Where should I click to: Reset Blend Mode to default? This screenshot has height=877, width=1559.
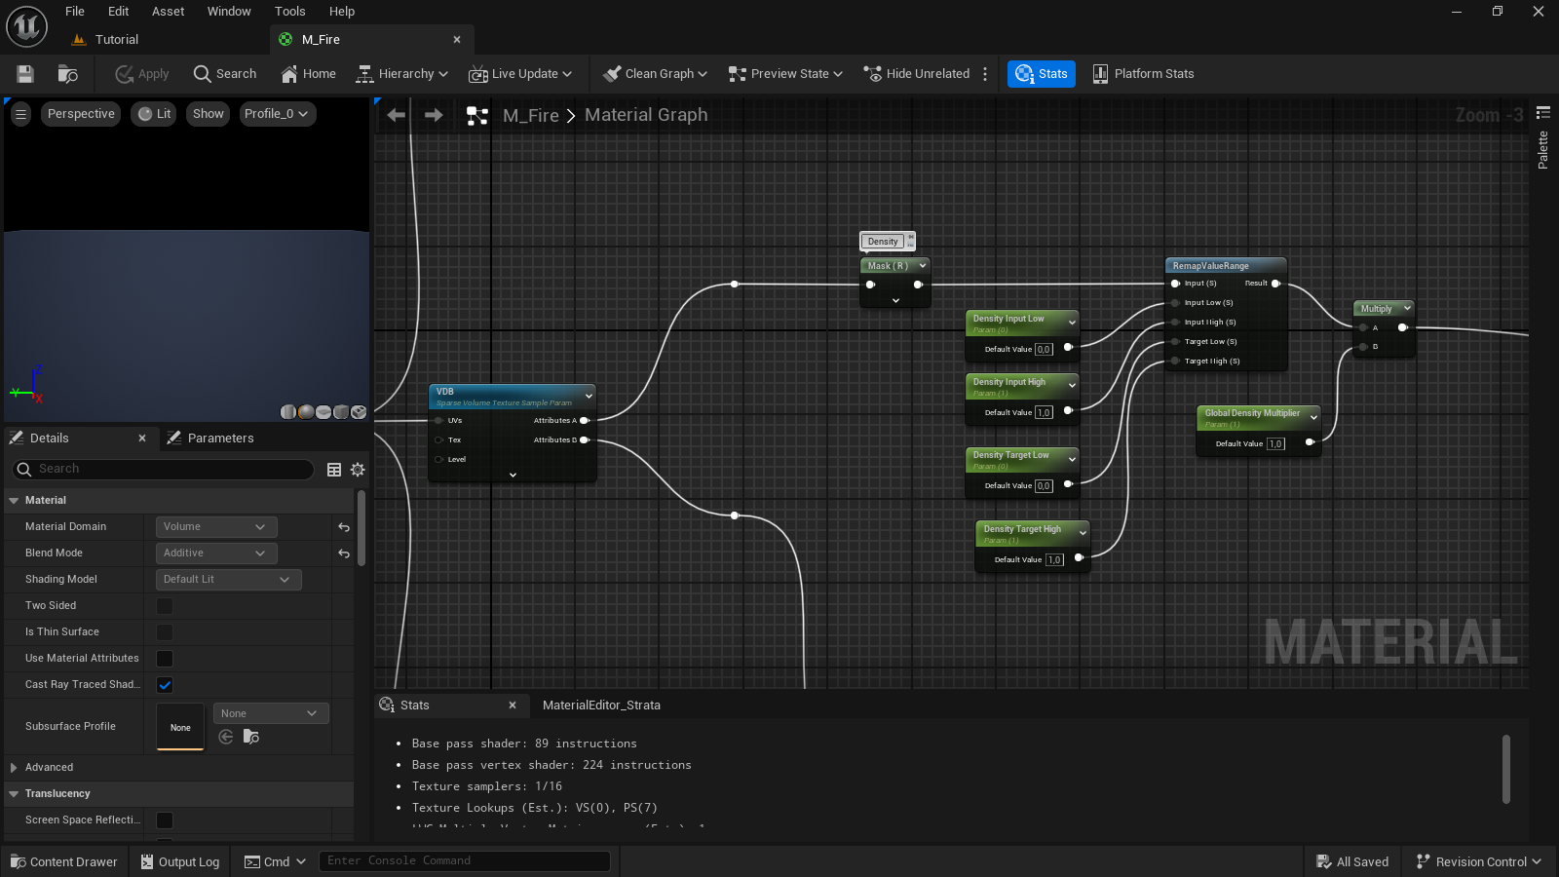coord(344,553)
